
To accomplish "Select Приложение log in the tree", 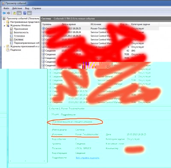I will point(21,29).
